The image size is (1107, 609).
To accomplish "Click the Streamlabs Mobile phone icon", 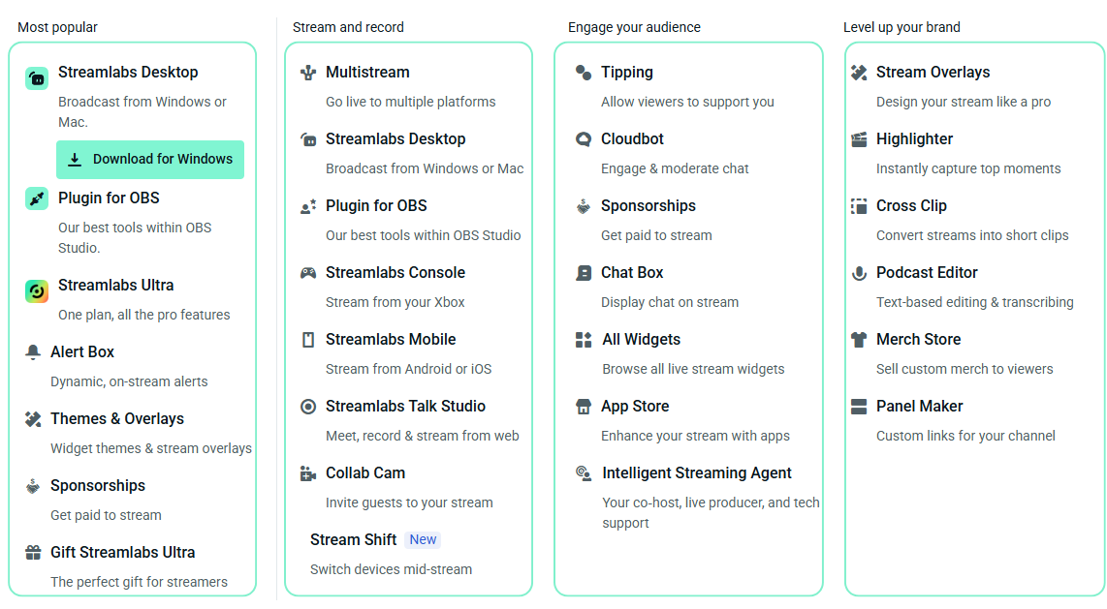I will coord(307,339).
